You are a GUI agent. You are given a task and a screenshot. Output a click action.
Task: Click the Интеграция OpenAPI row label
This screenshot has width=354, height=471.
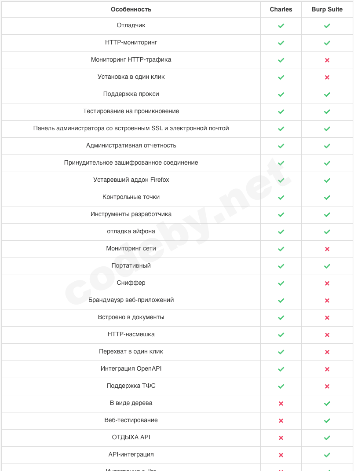pyautogui.click(x=131, y=369)
